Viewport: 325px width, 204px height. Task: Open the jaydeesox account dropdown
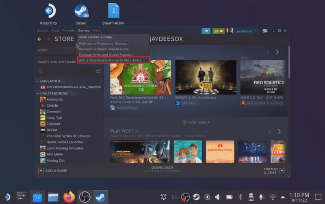(246, 31)
